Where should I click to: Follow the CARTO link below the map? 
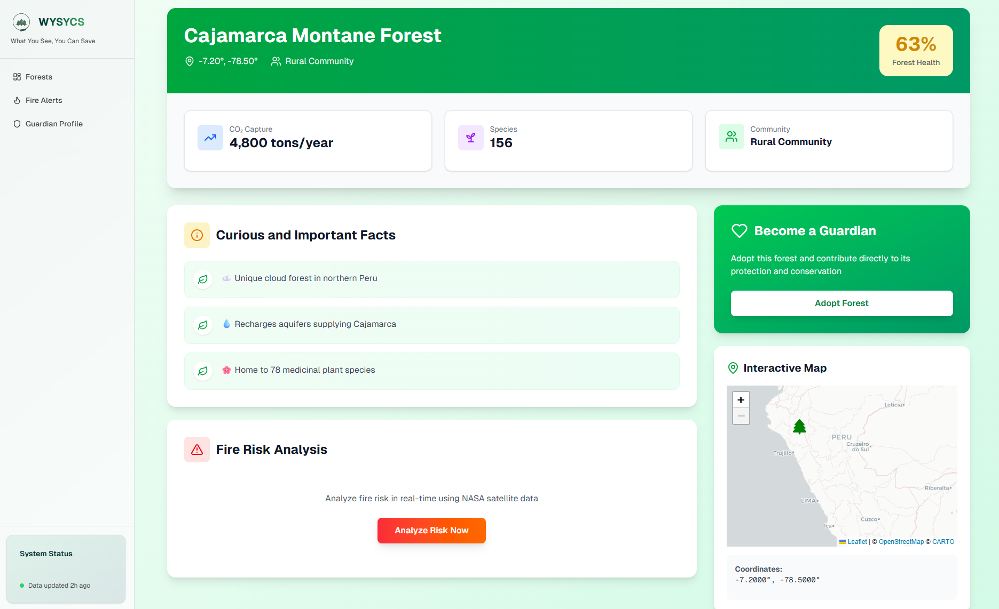coord(942,541)
